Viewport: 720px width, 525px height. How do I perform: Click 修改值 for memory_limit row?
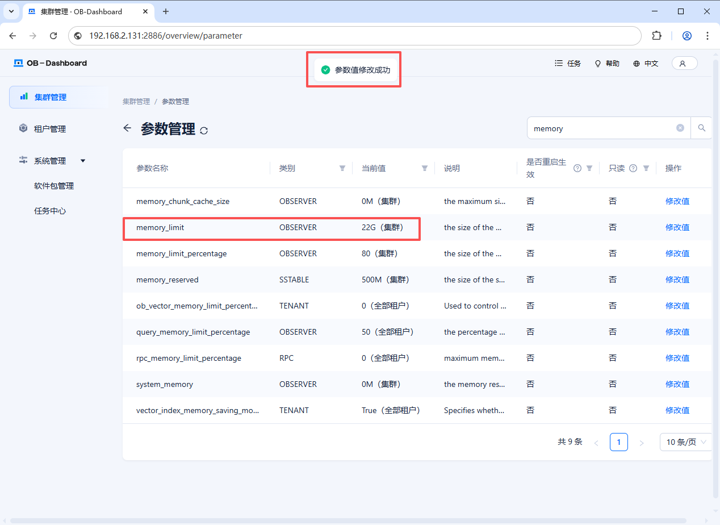coord(677,227)
